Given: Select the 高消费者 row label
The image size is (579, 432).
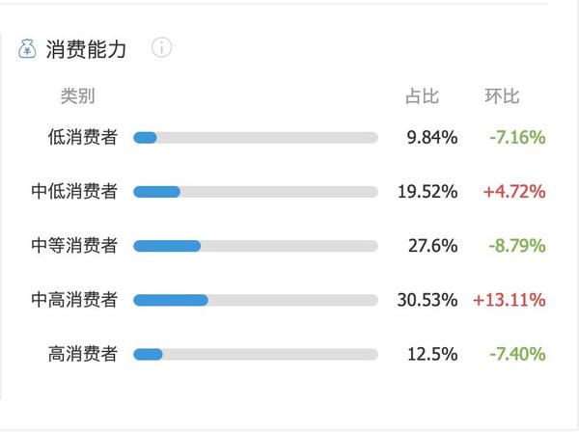Looking at the screenshot, I should tap(83, 354).
